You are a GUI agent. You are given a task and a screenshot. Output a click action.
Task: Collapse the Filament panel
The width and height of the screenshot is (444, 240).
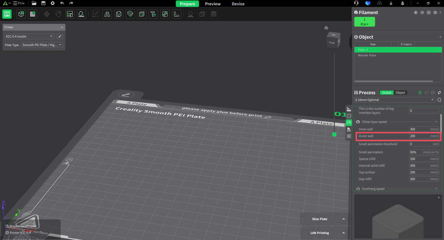coord(441,12)
